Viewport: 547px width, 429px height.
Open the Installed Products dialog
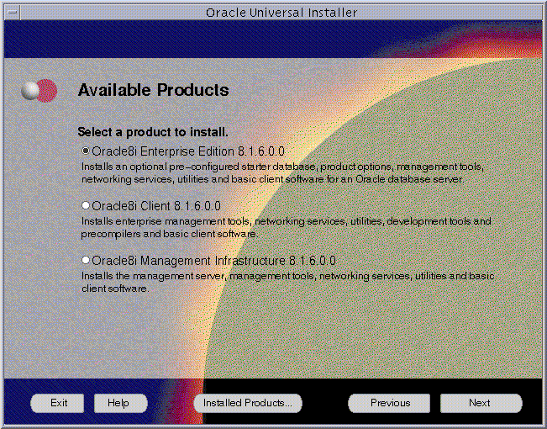[248, 403]
